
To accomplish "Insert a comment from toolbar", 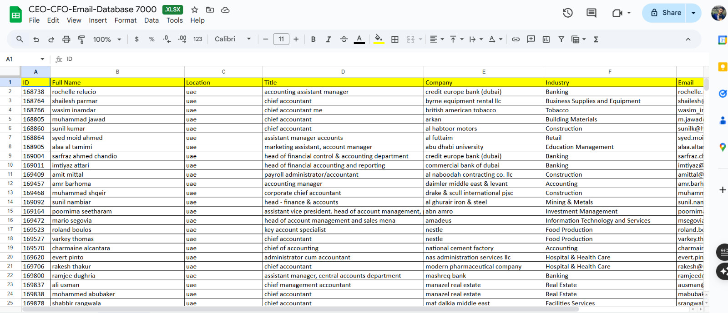I will point(531,40).
